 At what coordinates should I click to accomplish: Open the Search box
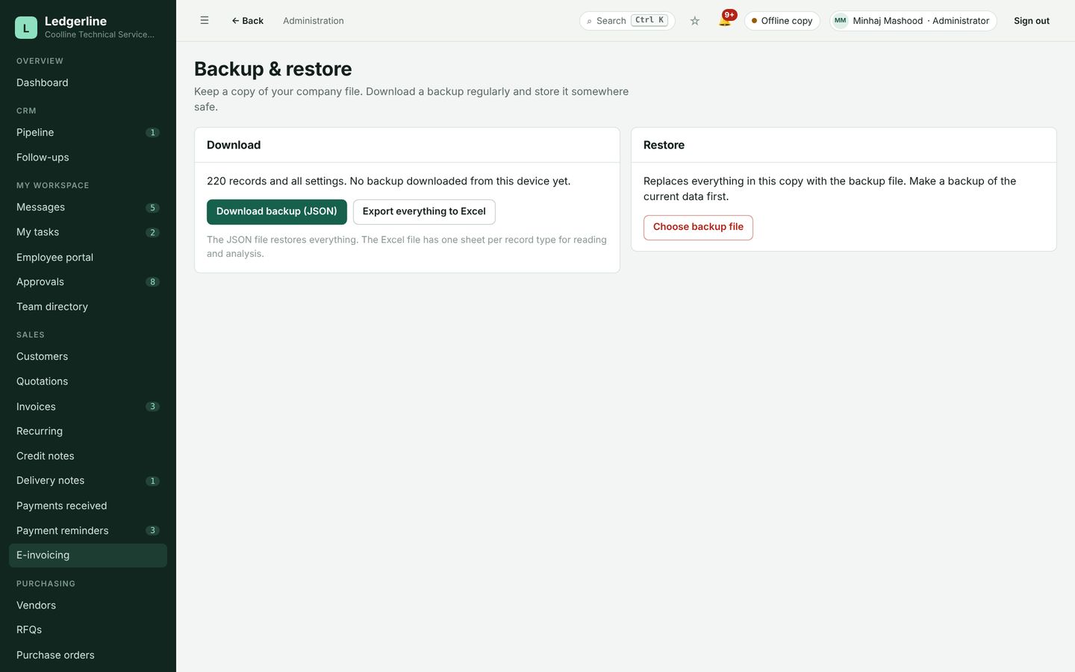pyautogui.click(x=627, y=21)
